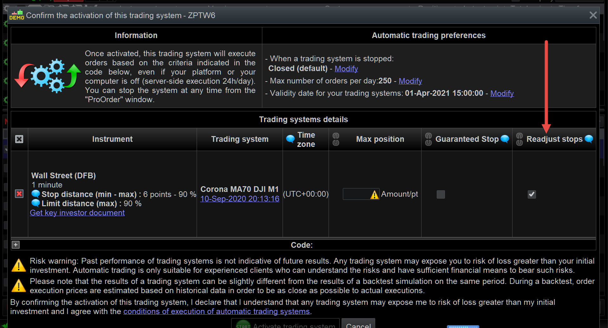Click the risk warning triangle icon

[18, 266]
